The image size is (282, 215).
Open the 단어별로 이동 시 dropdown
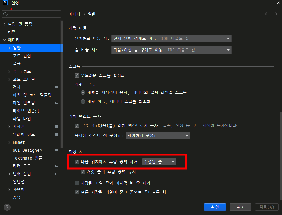point(171,38)
